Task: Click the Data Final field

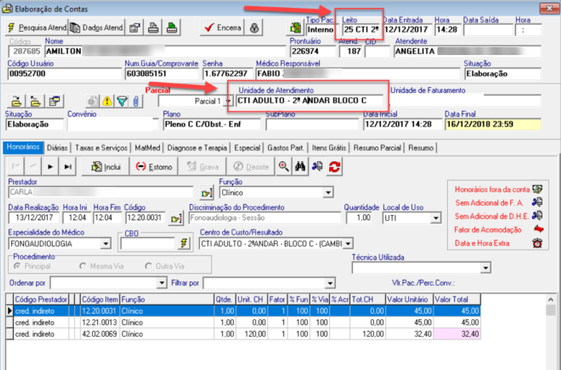Action: point(493,124)
